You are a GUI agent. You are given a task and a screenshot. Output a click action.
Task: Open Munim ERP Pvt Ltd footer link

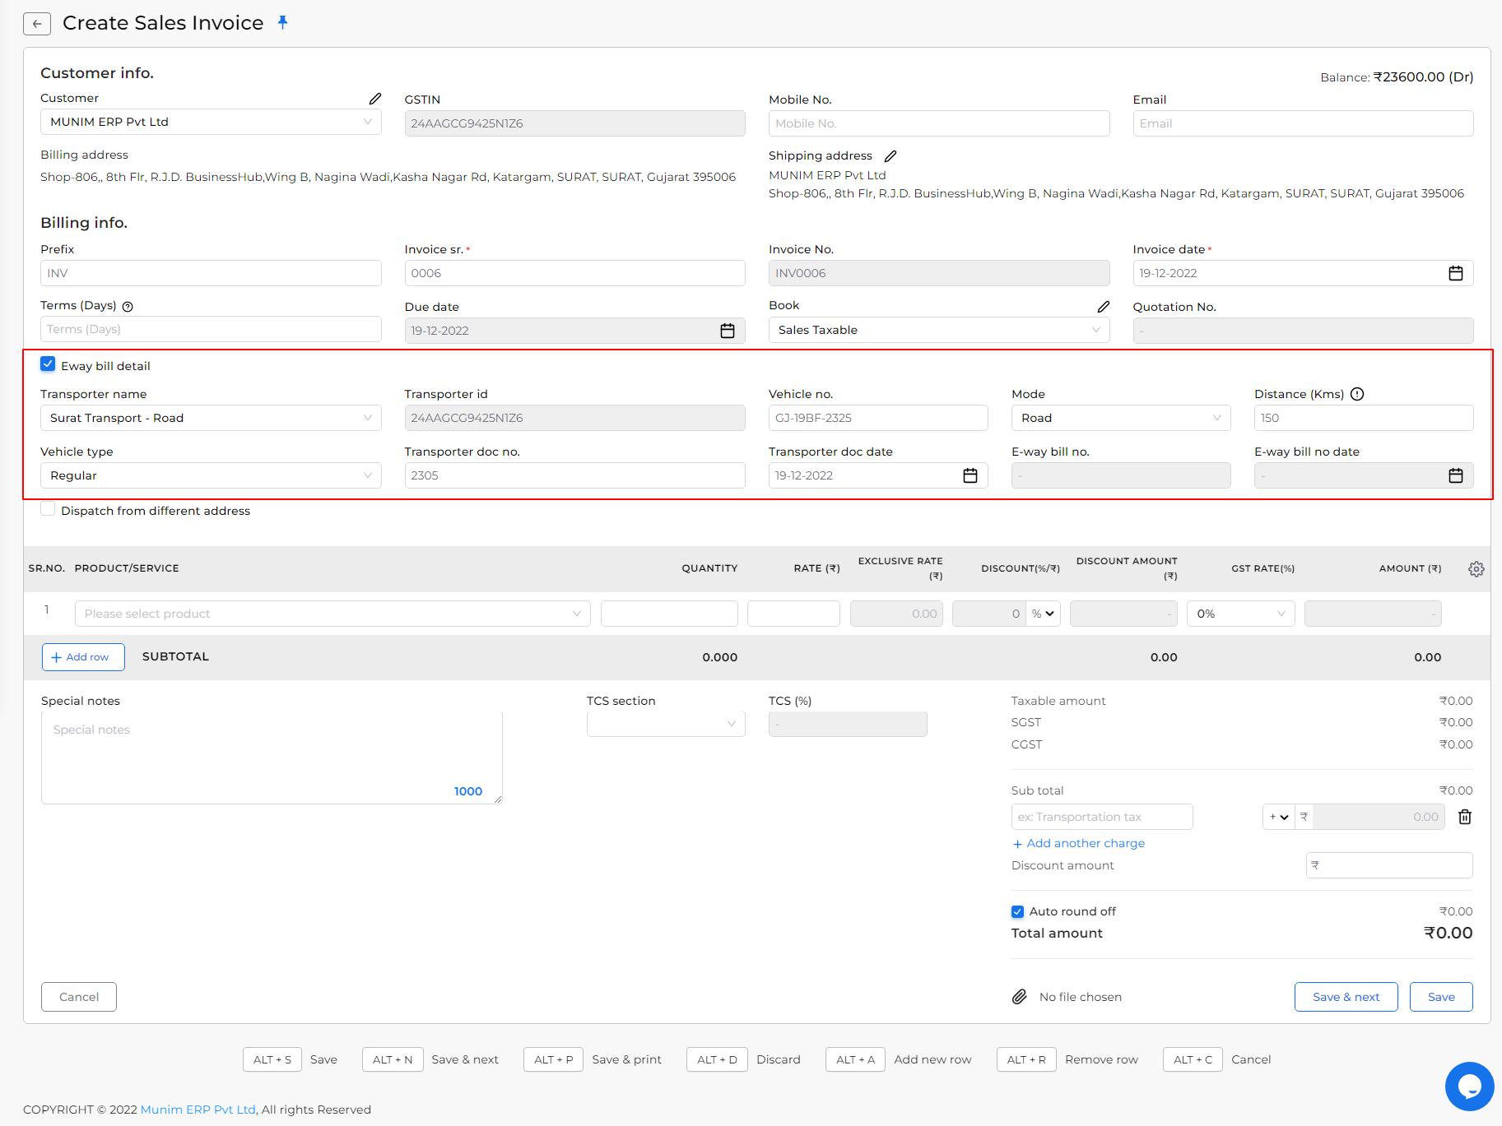click(198, 1110)
